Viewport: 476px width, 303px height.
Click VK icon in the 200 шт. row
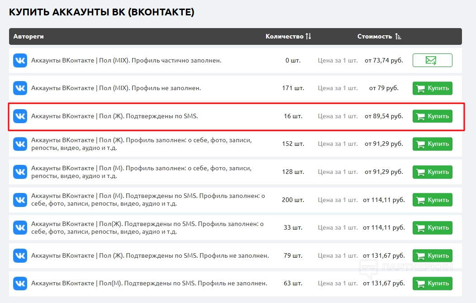pyautogui.click(x=20, y=200)
